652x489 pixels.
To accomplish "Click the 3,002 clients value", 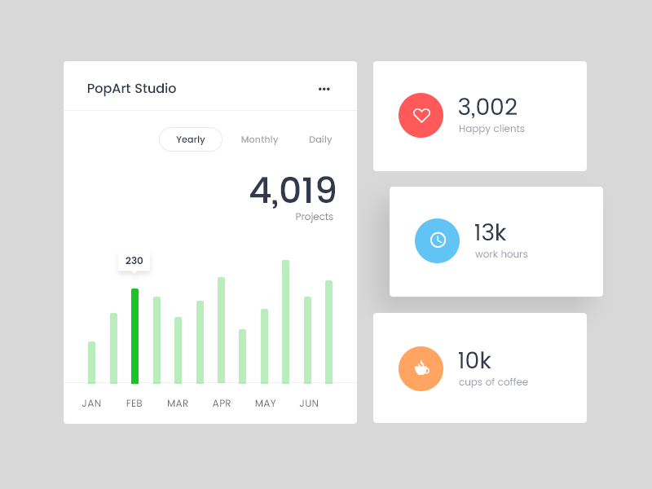I will (487, 107).
